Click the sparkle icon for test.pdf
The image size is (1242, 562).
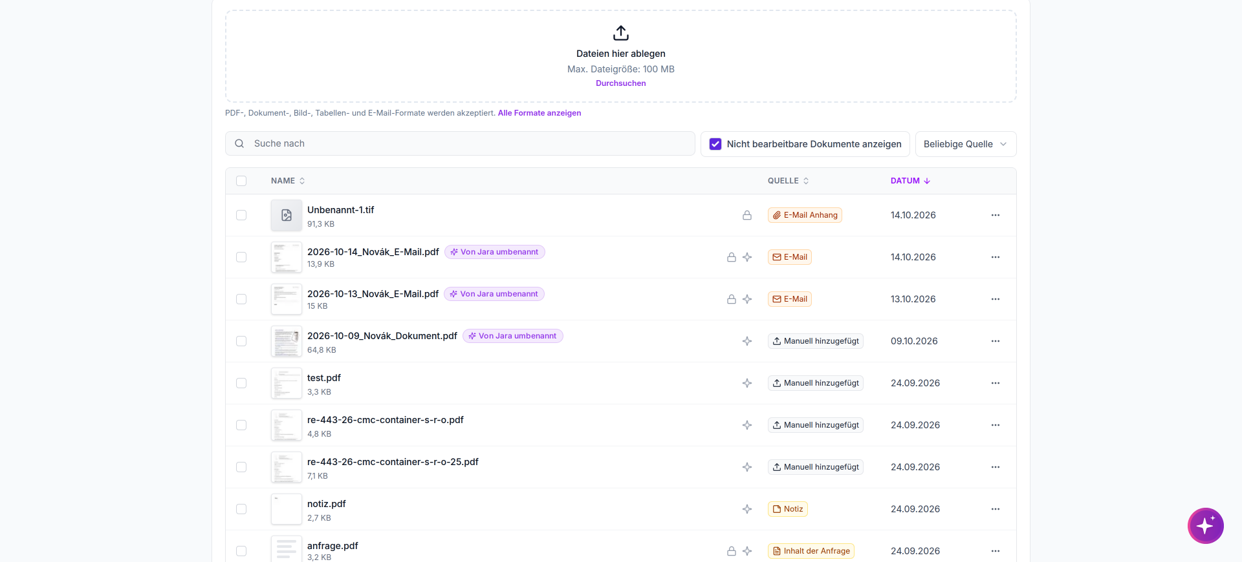tap(747, 383)
